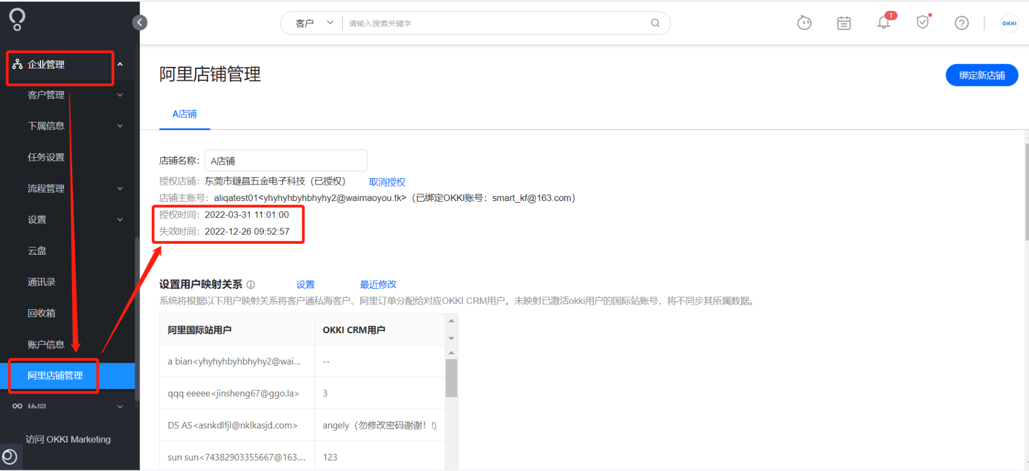The height and width of the screenshot is (471, 1029).
Task: Open 访问 OKKI Marketing link
Action: 68,439
